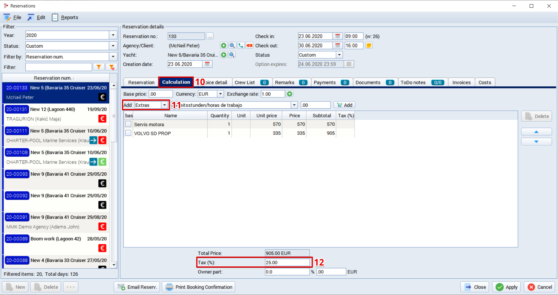This screenshot has width=558, height=295.
Task: Tick the checkbox for VOLVO SD PROP
Action: coord(128,133)
